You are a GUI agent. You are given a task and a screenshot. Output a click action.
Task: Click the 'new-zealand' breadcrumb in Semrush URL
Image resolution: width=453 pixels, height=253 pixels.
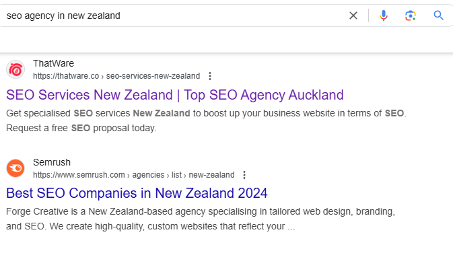coord(211,175)
